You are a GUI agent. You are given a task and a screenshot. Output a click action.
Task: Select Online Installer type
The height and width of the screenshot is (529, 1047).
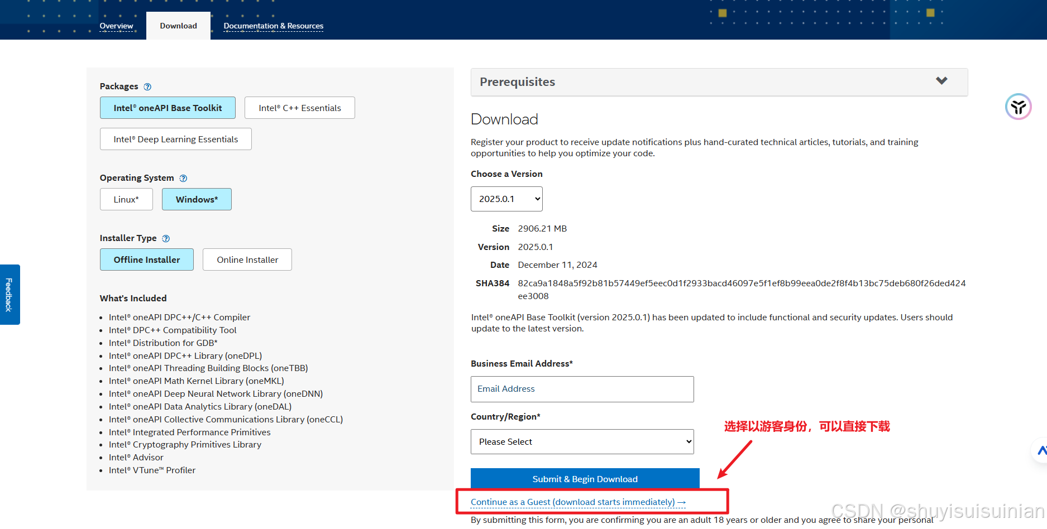point(247,259)
